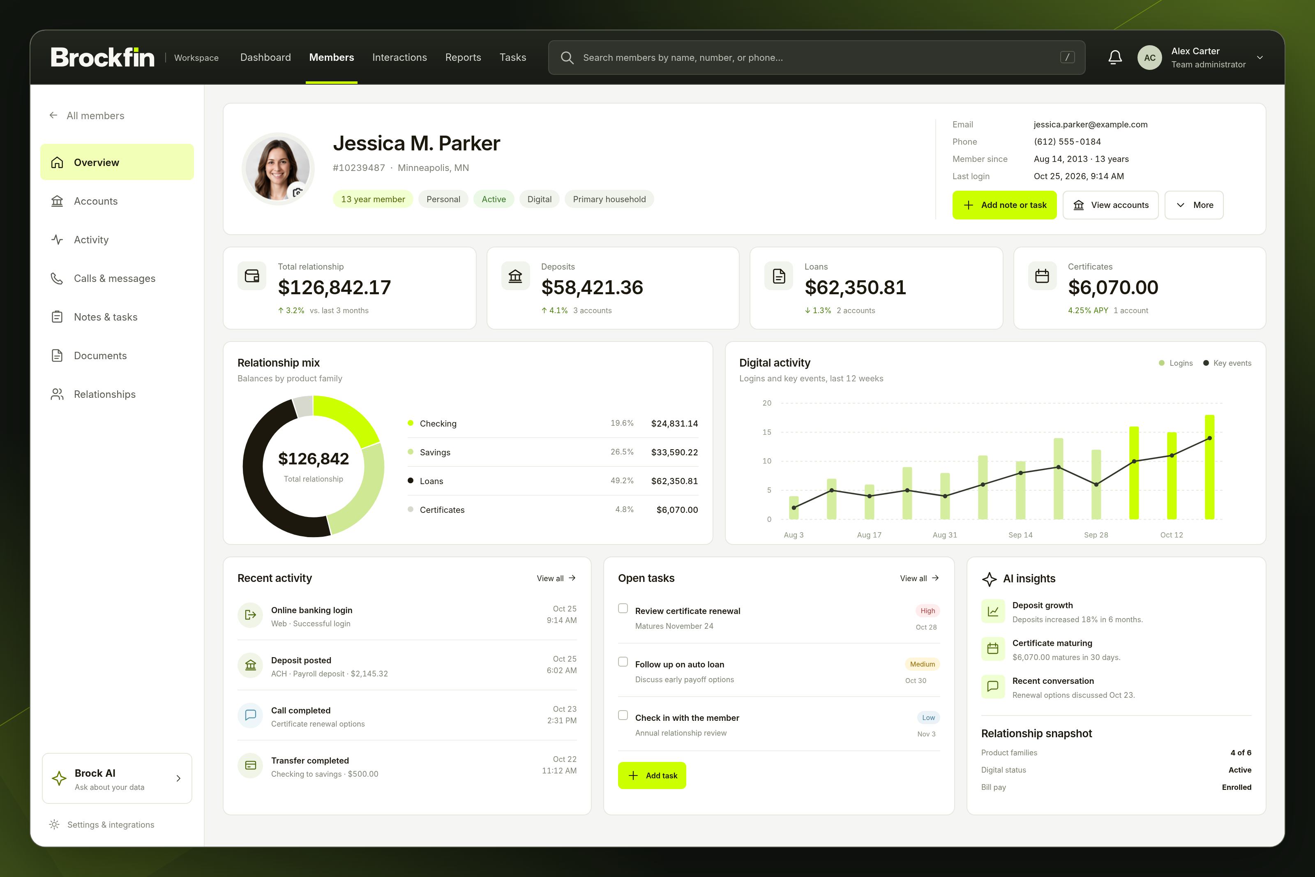Open Relationships in the sidebar

click(117, 394)
